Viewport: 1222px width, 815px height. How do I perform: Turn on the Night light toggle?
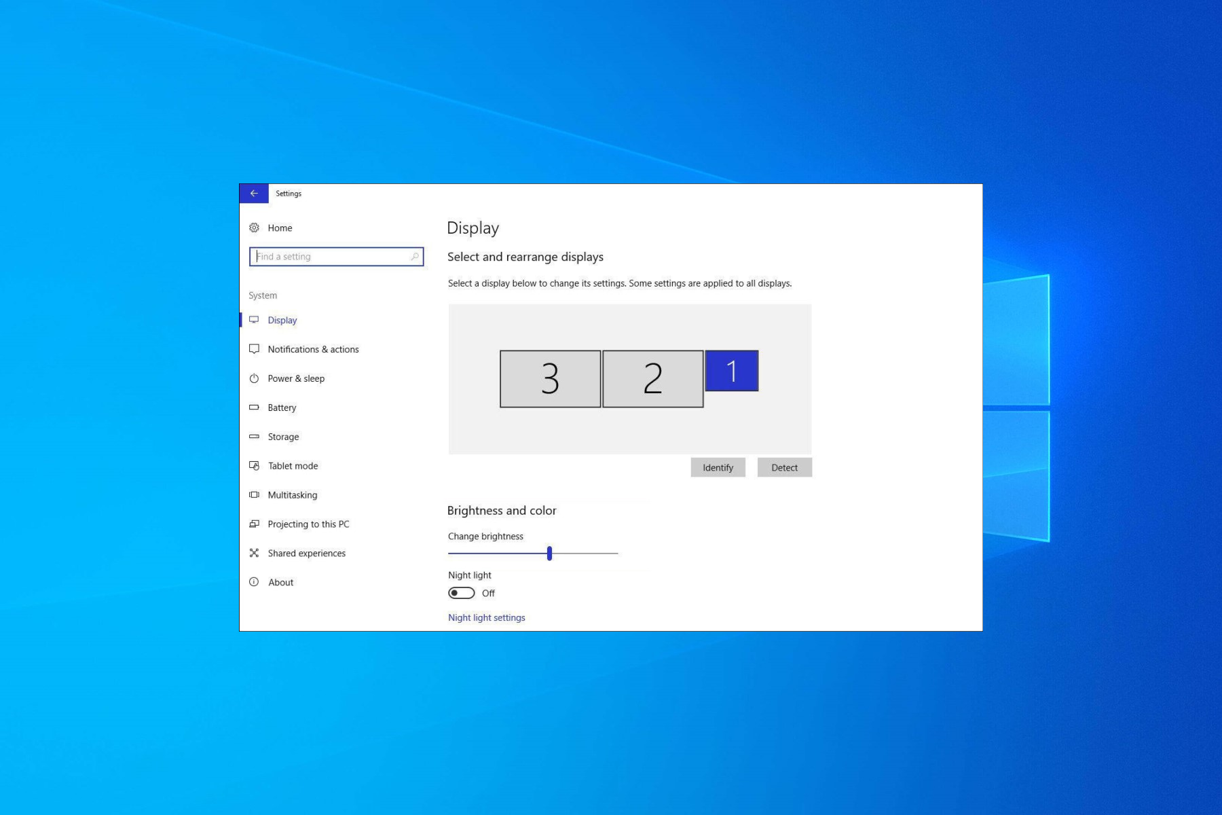[x=462, y=593]
